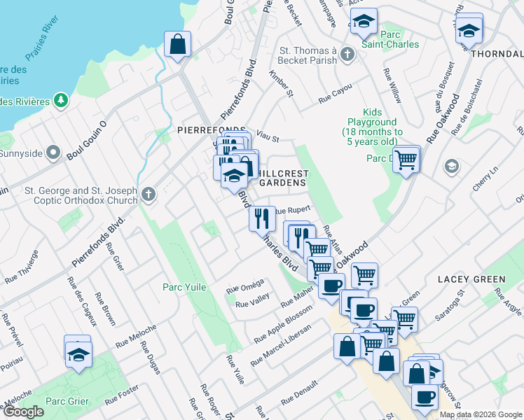Click the Boul Gouin O street label
The height and width of the screenshot is (420, 524).
(87, 141)
